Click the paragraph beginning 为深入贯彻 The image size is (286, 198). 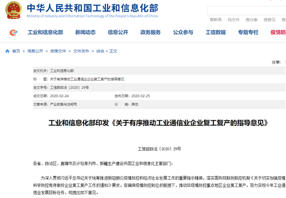pos(159,185)
